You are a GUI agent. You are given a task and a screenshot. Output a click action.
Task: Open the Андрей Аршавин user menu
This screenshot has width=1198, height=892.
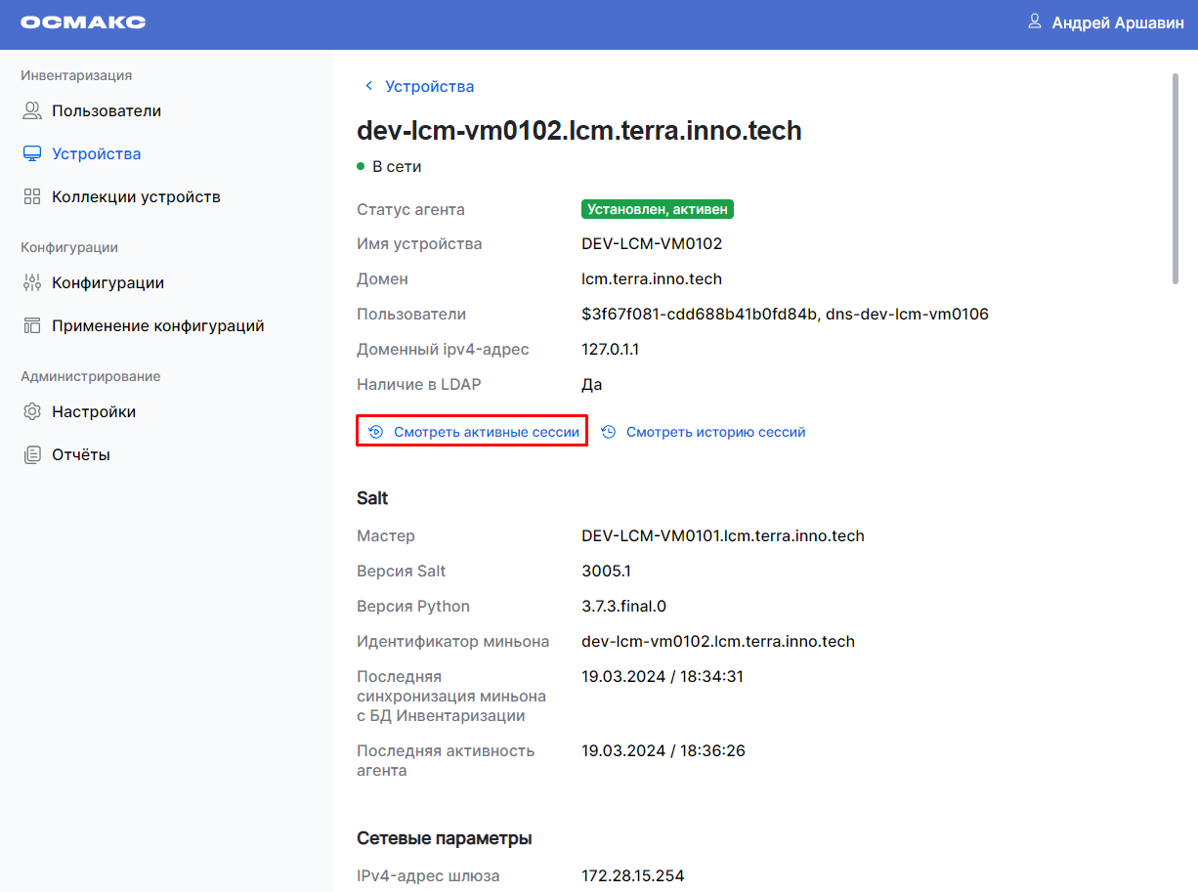pyautogui.click(x=1117, y=23)
